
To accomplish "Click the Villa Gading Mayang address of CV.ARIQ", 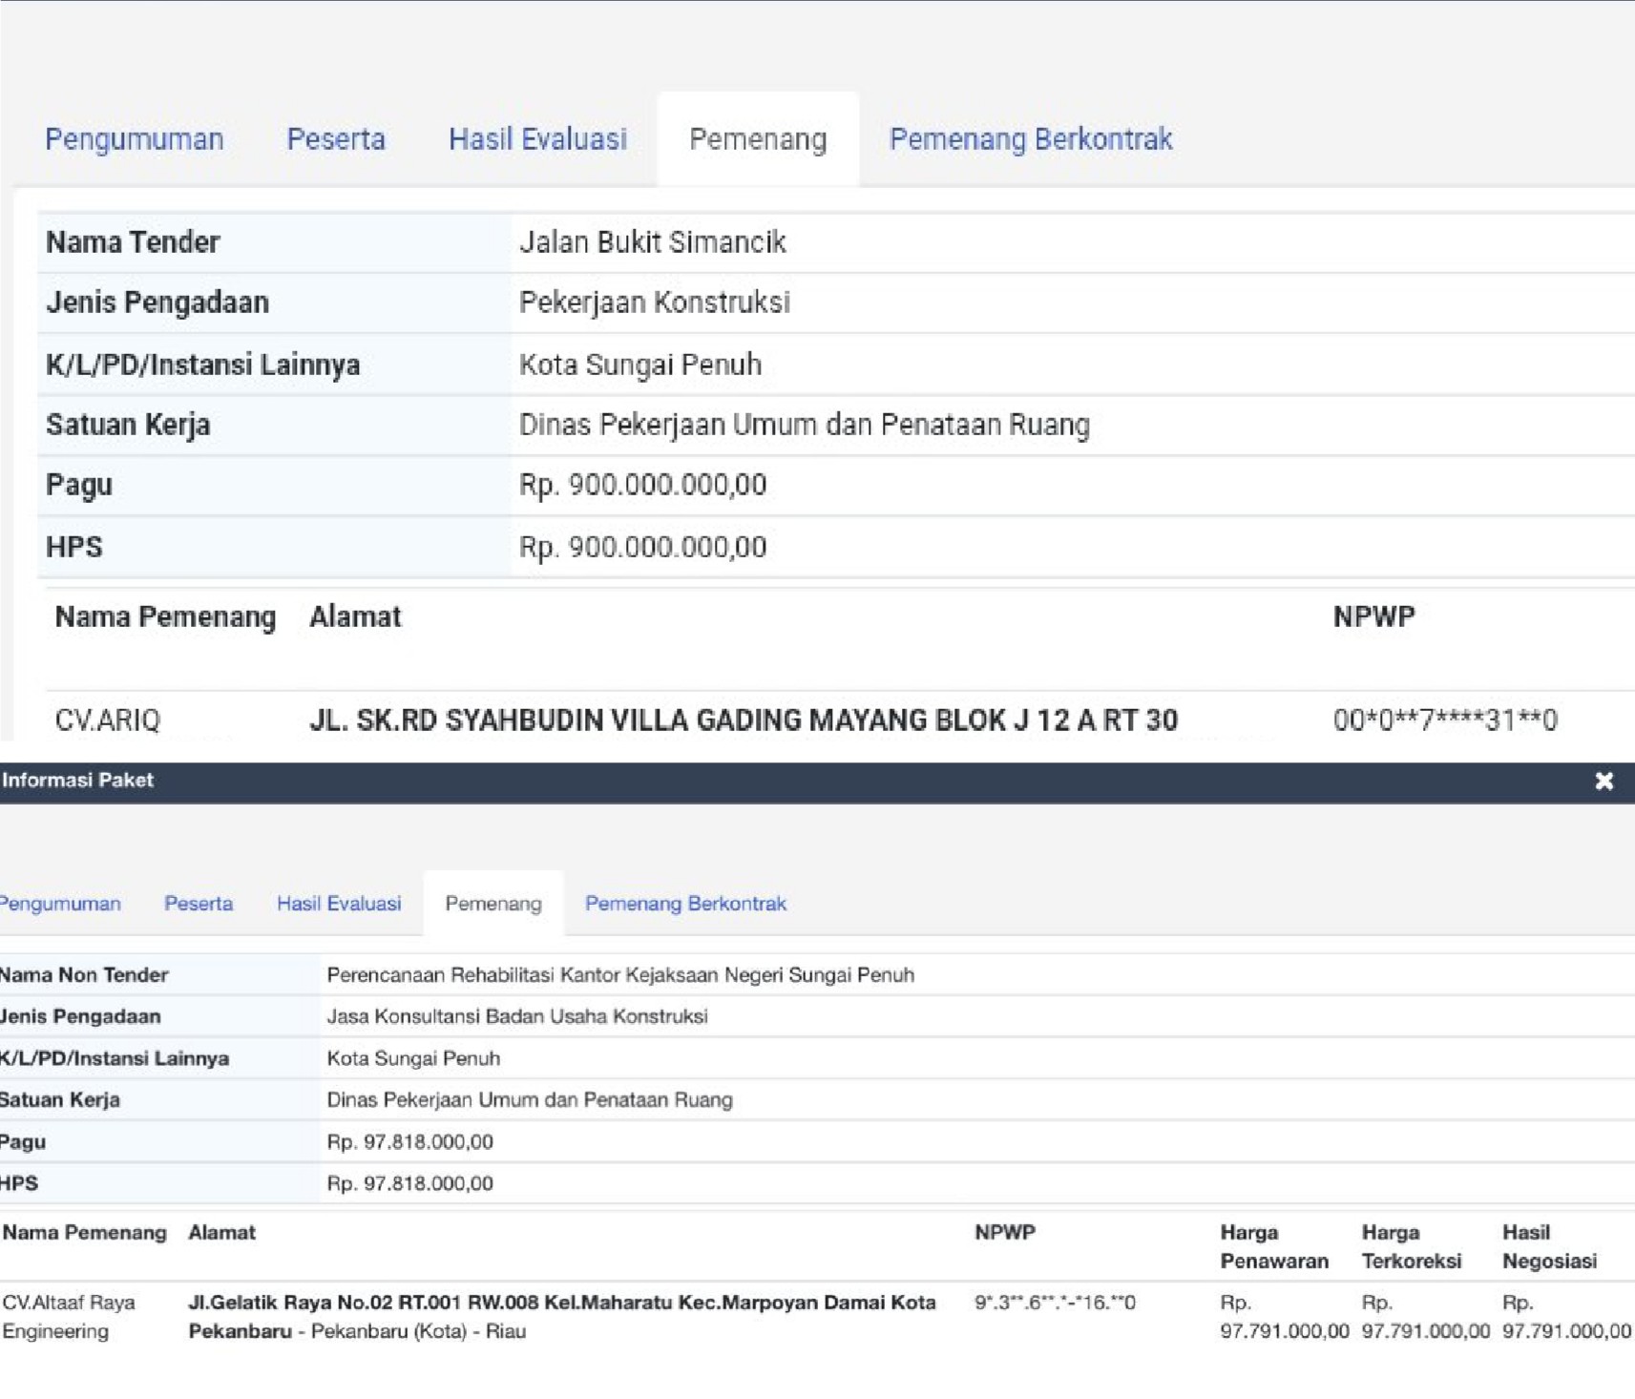I will pos(743,720).
